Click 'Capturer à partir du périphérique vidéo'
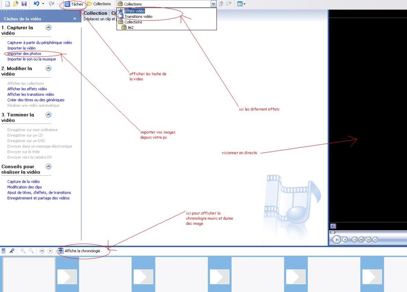 click(40, 42)
